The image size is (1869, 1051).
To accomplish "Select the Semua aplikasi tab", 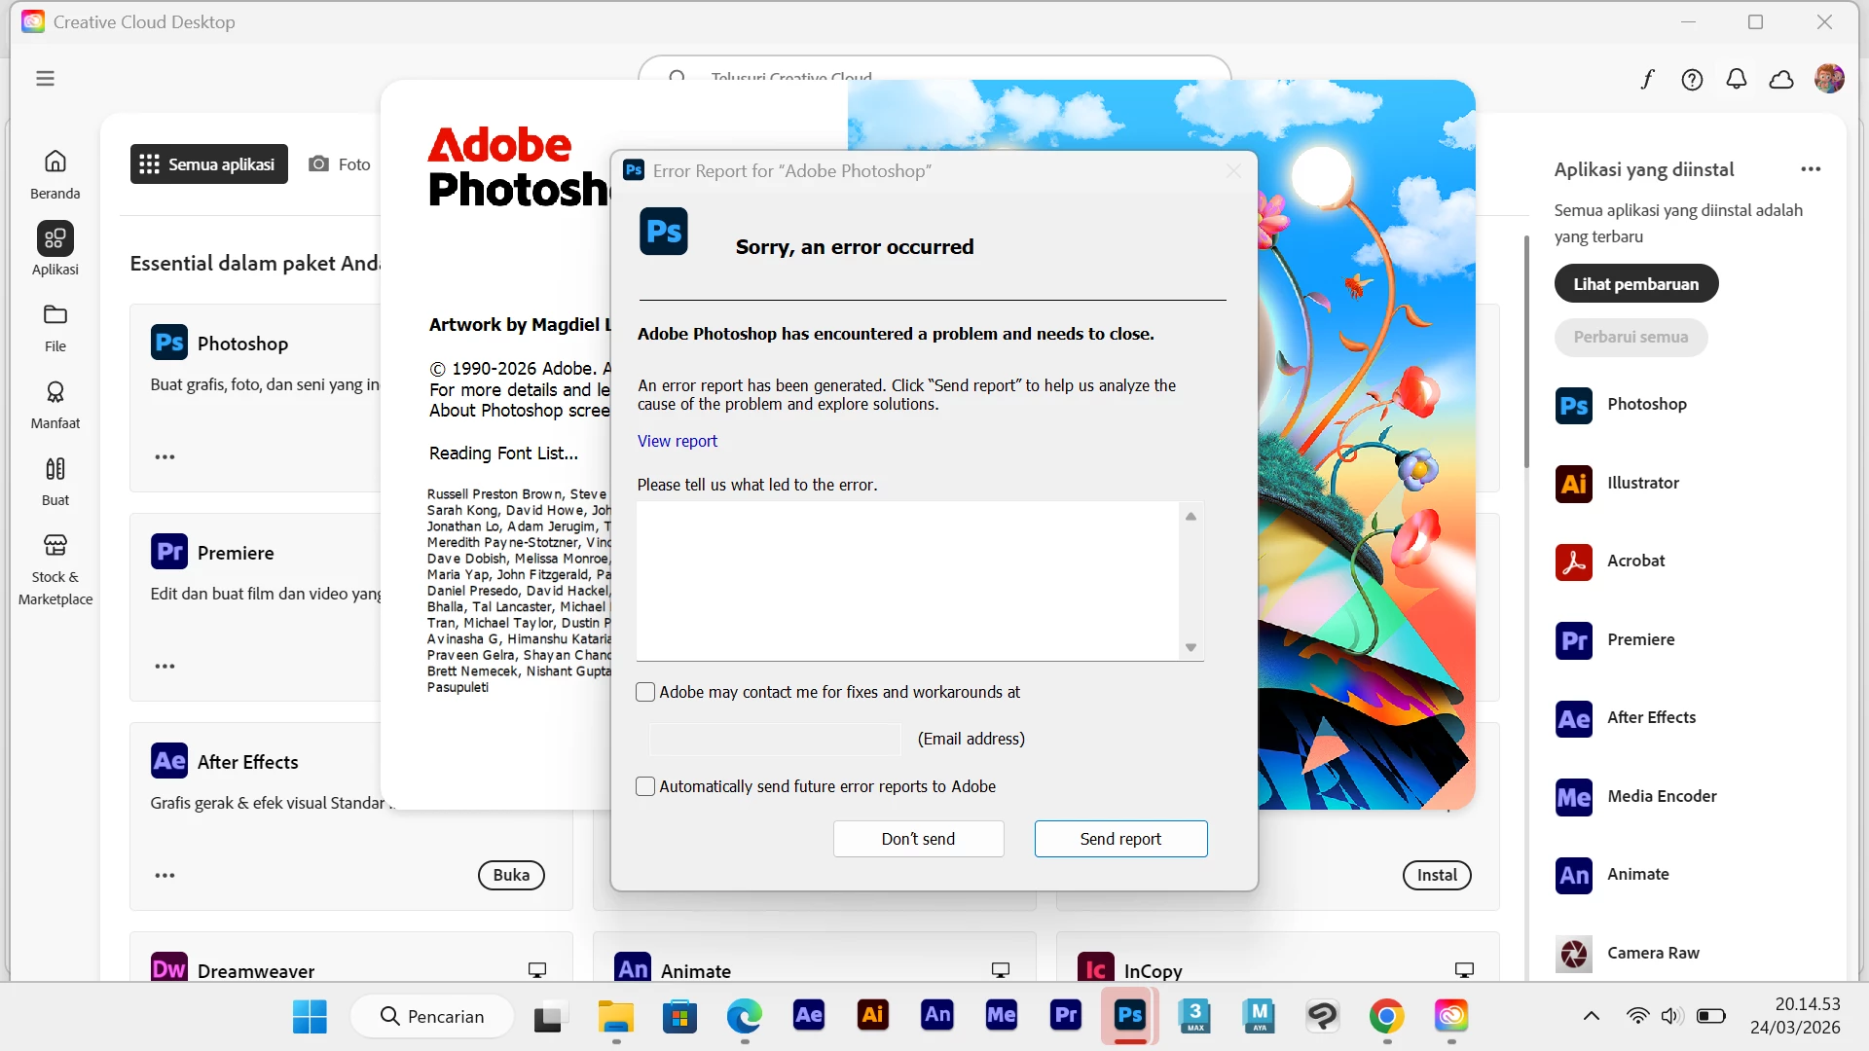I will [x=208, y=164].
